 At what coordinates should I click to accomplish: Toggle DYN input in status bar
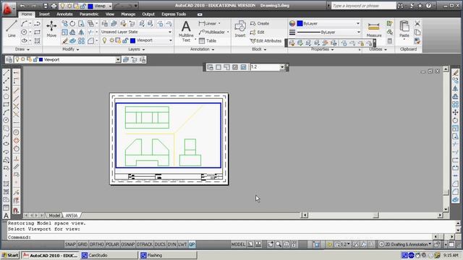pos(172,244)
